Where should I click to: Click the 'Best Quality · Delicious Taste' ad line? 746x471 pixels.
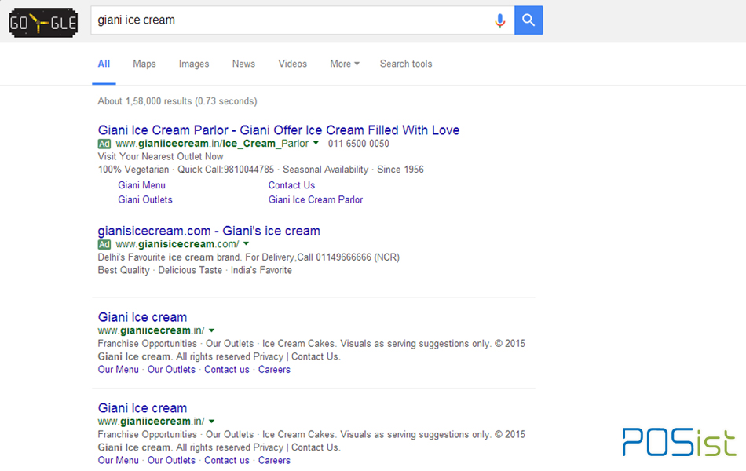click(x=195, y=270)
